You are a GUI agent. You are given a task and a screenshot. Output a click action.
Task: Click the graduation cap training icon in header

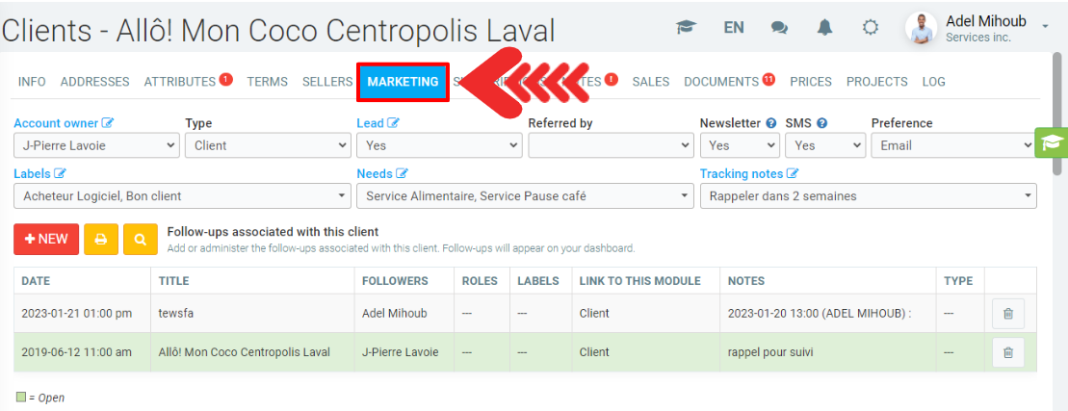coord(686,28)
